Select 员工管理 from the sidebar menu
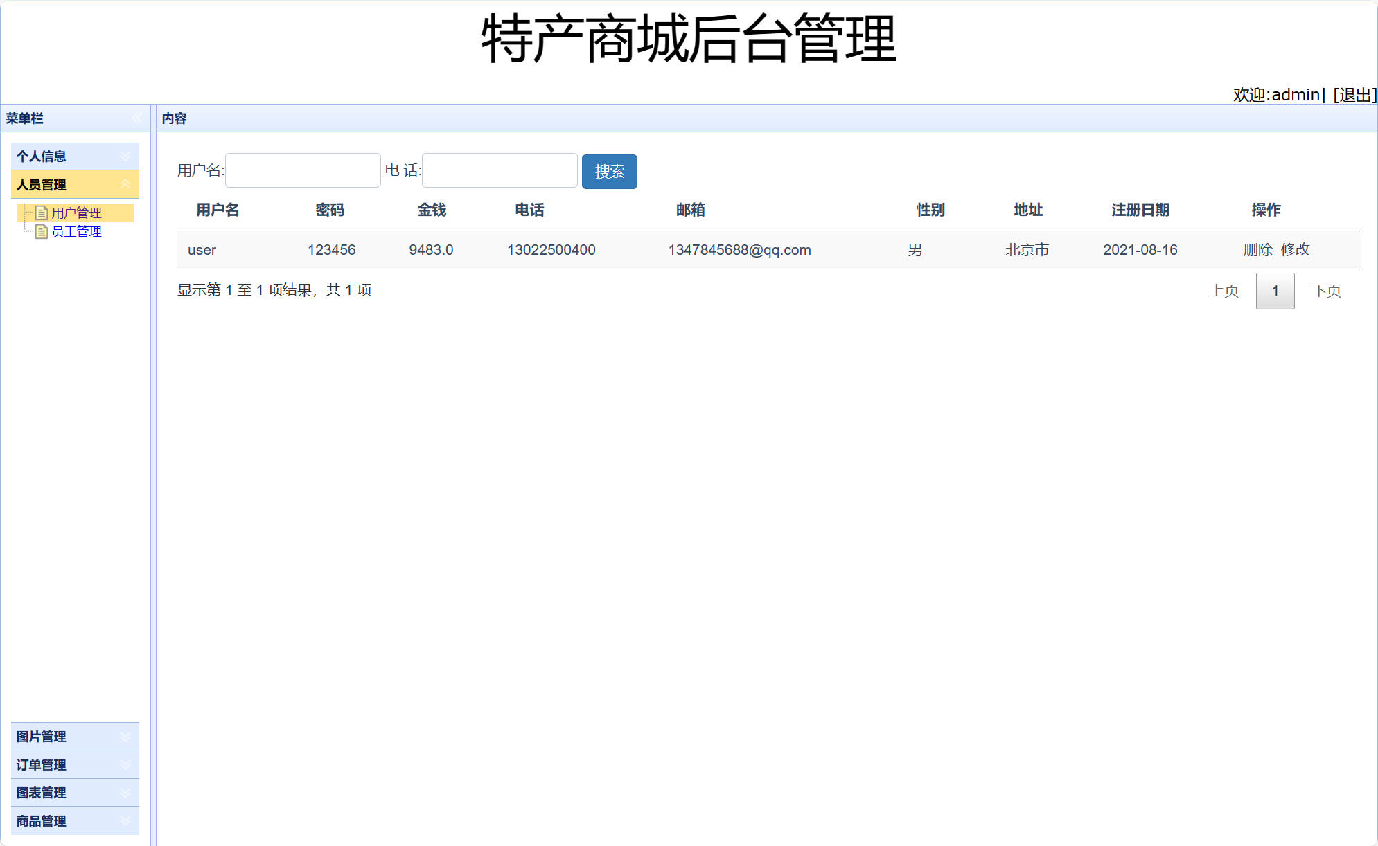Screen dimensions: 1378x846 pos(76,231)
